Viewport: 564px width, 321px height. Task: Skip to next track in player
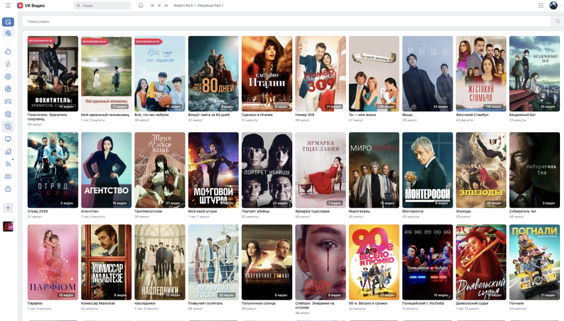167,5
